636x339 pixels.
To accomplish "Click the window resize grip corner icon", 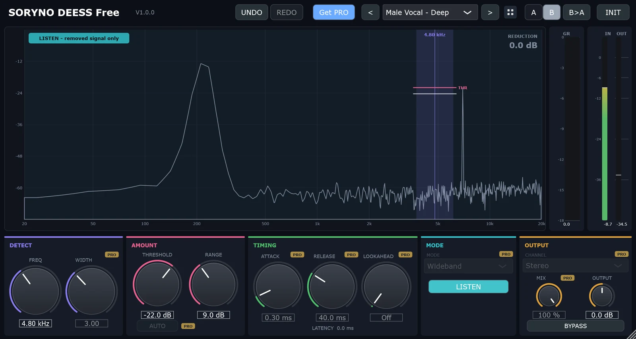I will click(x=631, y=335).
